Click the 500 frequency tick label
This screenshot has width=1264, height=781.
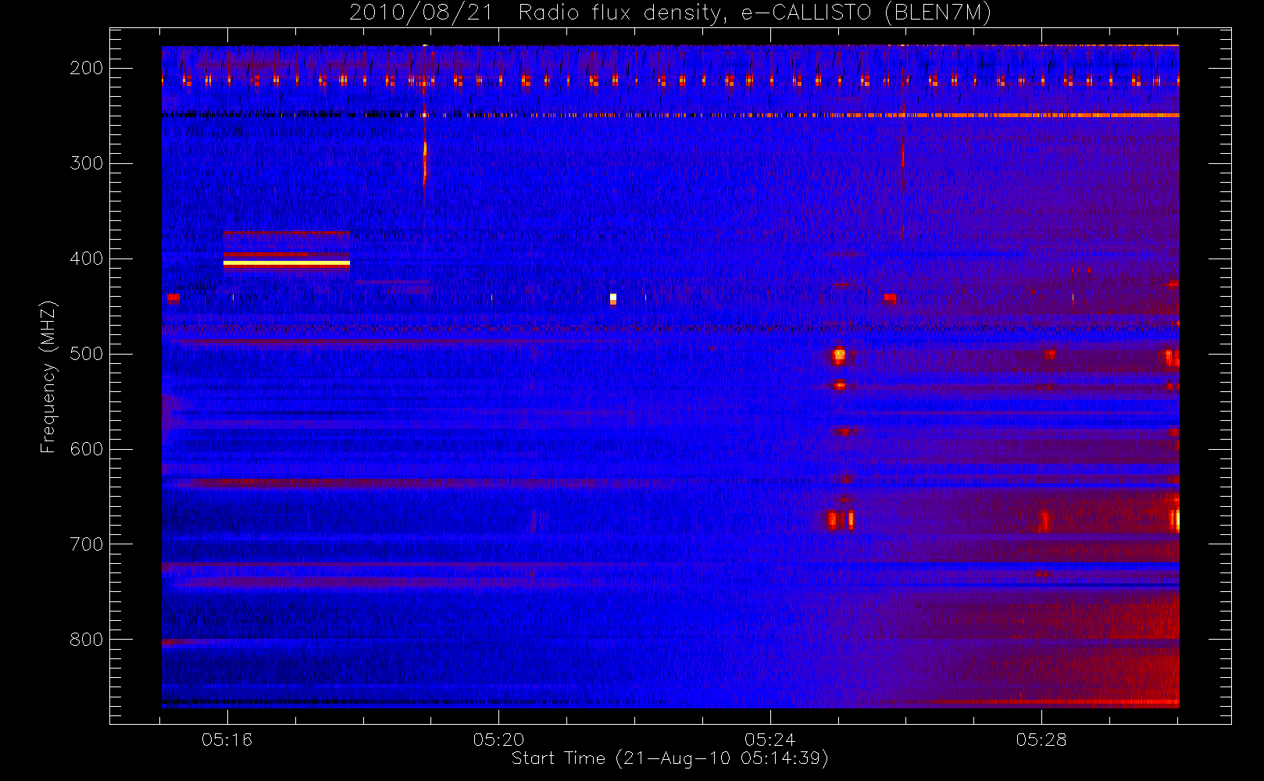(87, 354)
